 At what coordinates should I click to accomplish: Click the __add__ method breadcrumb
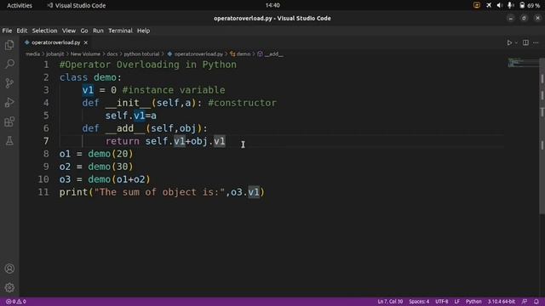point(270,54)
